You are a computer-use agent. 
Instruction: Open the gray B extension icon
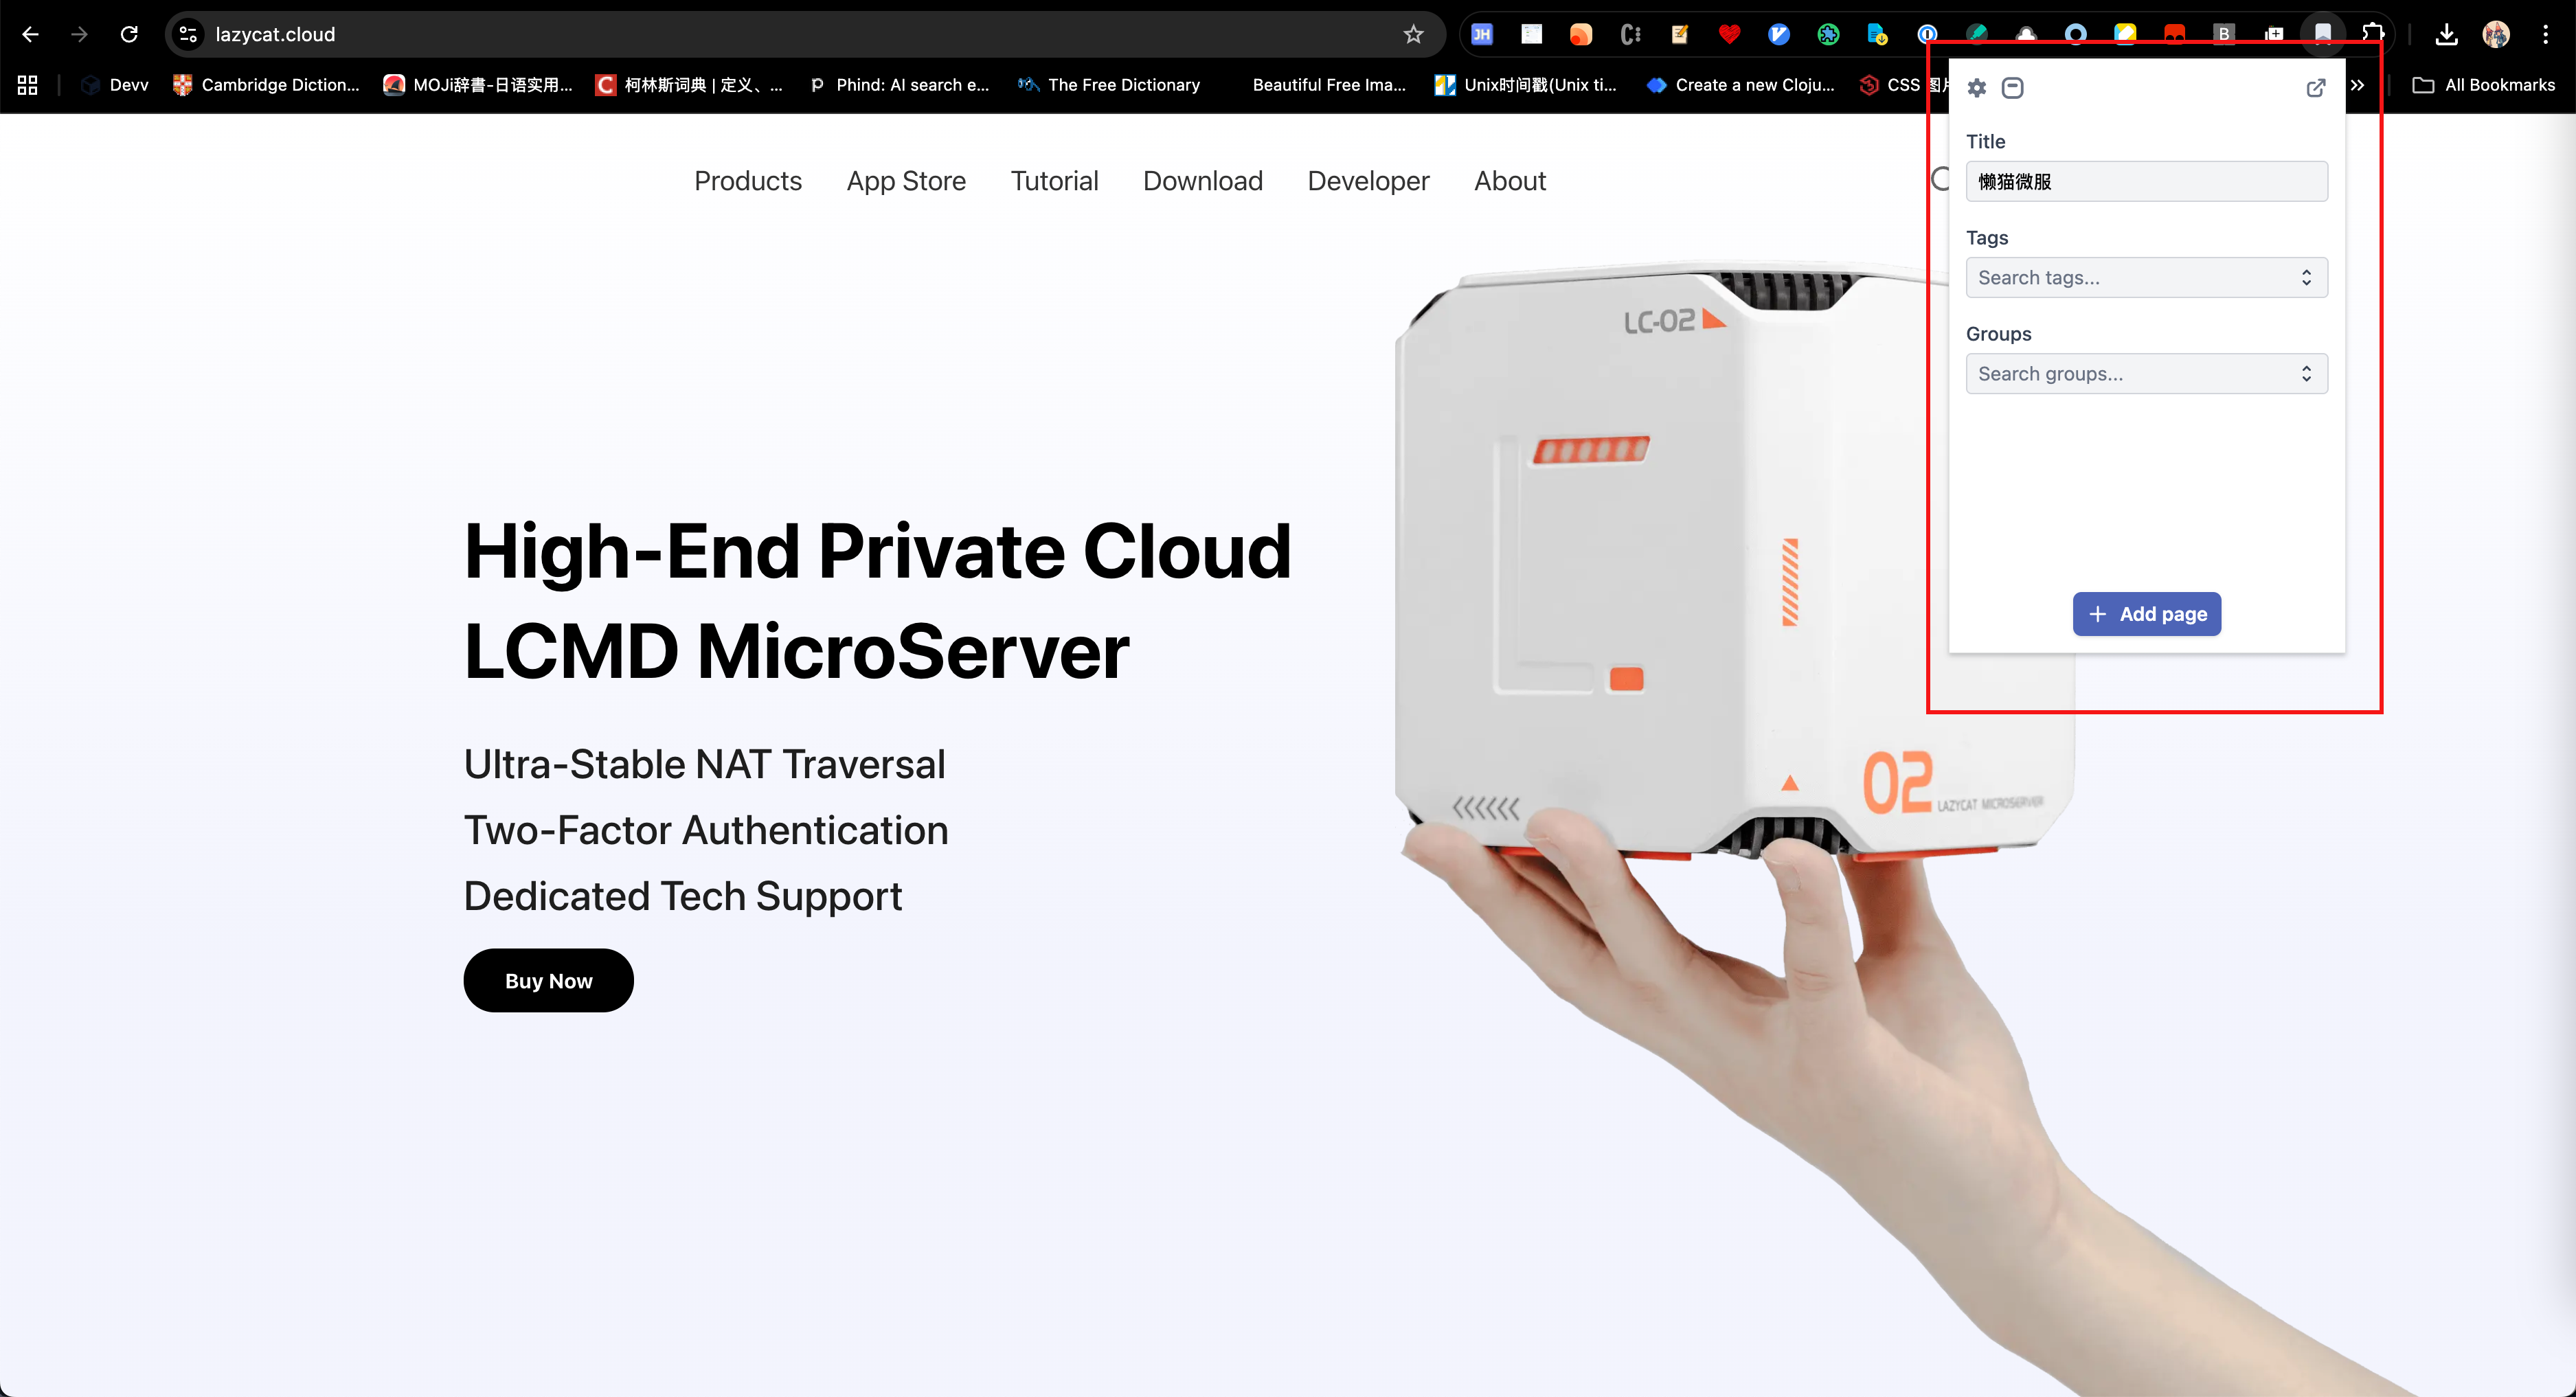[2224, 34]
